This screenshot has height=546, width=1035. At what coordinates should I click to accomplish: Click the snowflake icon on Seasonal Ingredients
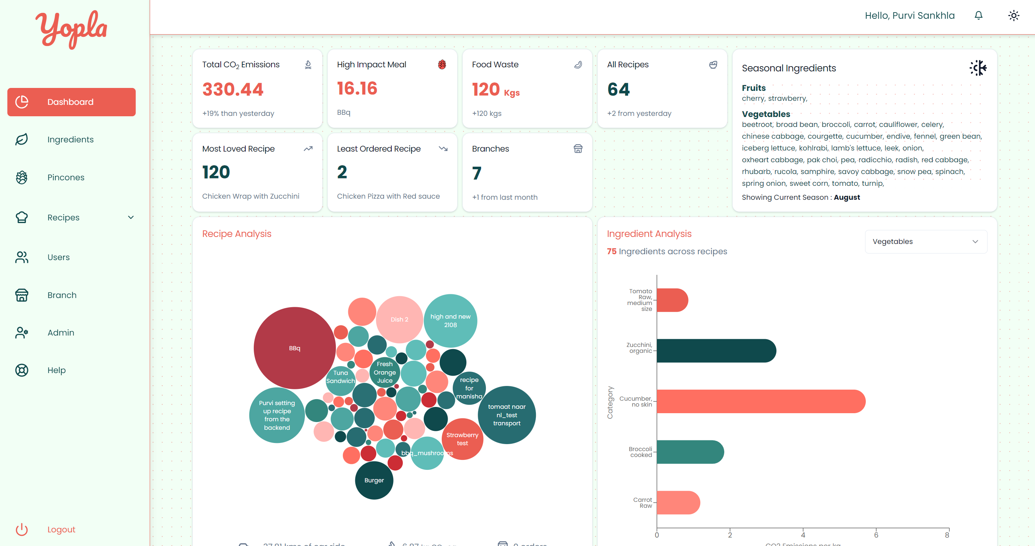pos(978,68)
